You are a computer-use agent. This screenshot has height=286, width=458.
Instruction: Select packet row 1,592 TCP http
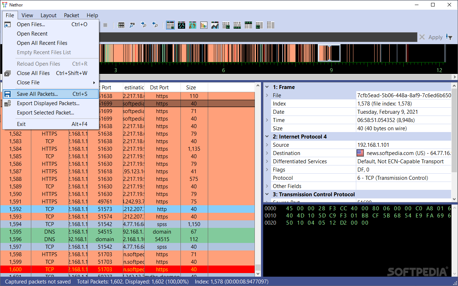[127, 209]
